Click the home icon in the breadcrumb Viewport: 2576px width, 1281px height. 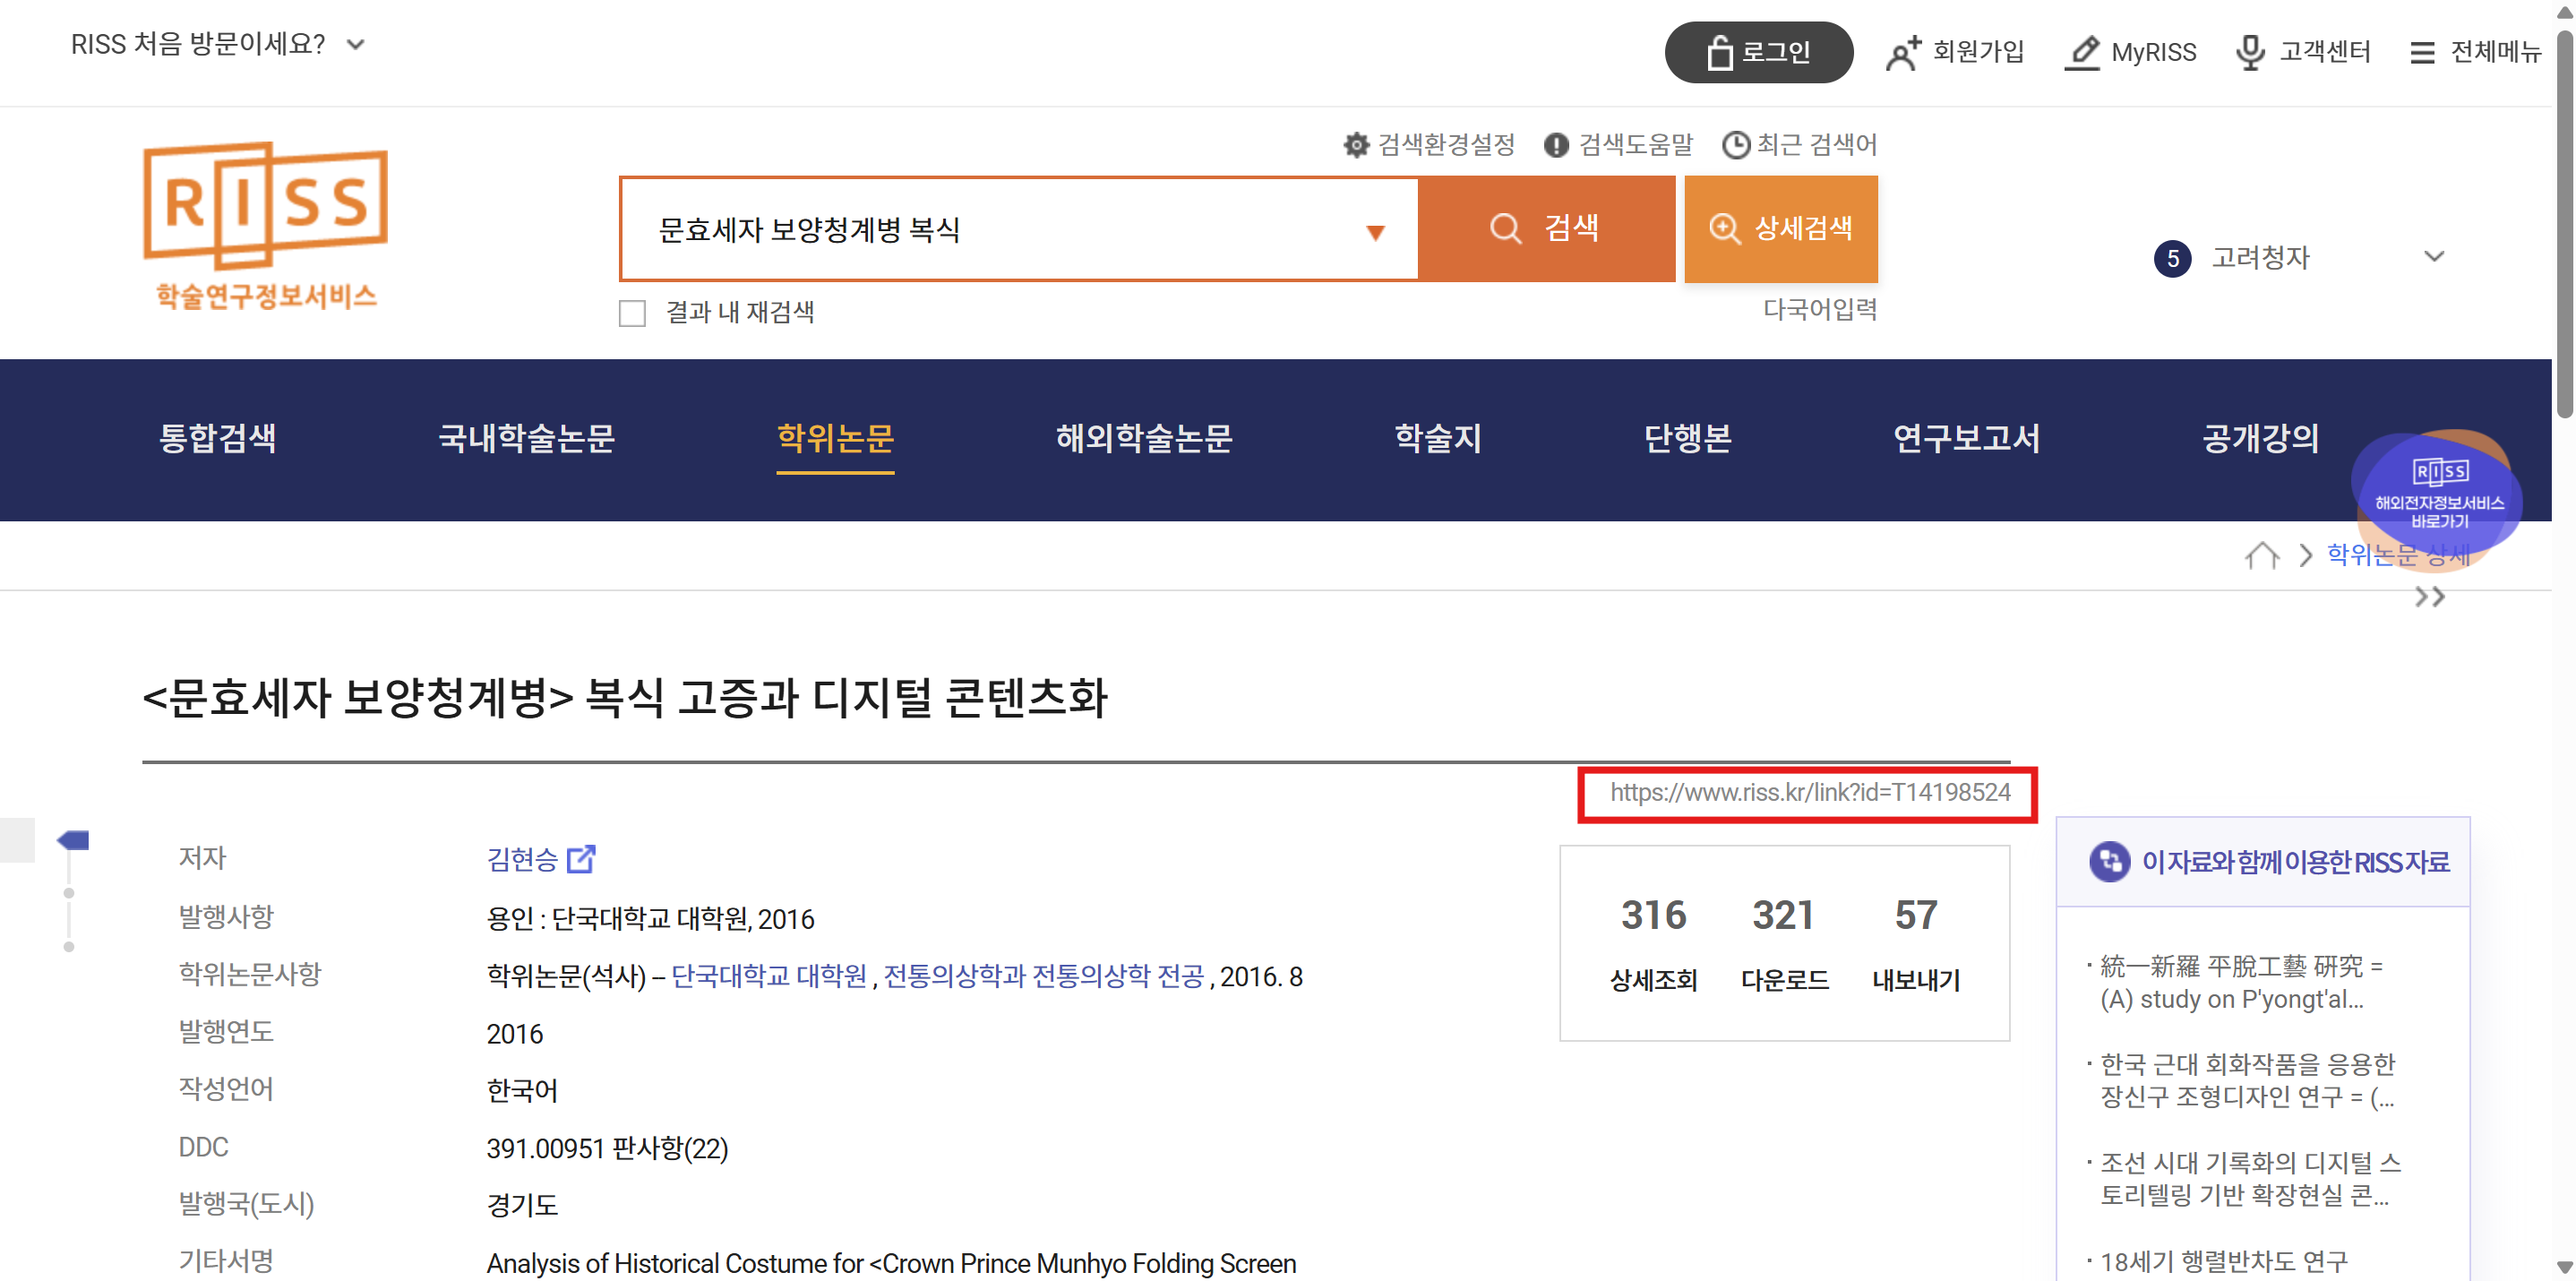(2261, 555)
